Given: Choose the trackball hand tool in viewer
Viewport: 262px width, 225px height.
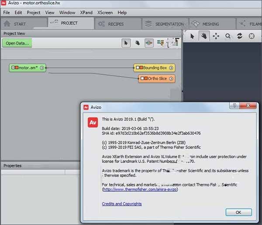Looking at the screenshot, I should click(x=203, y=36).
